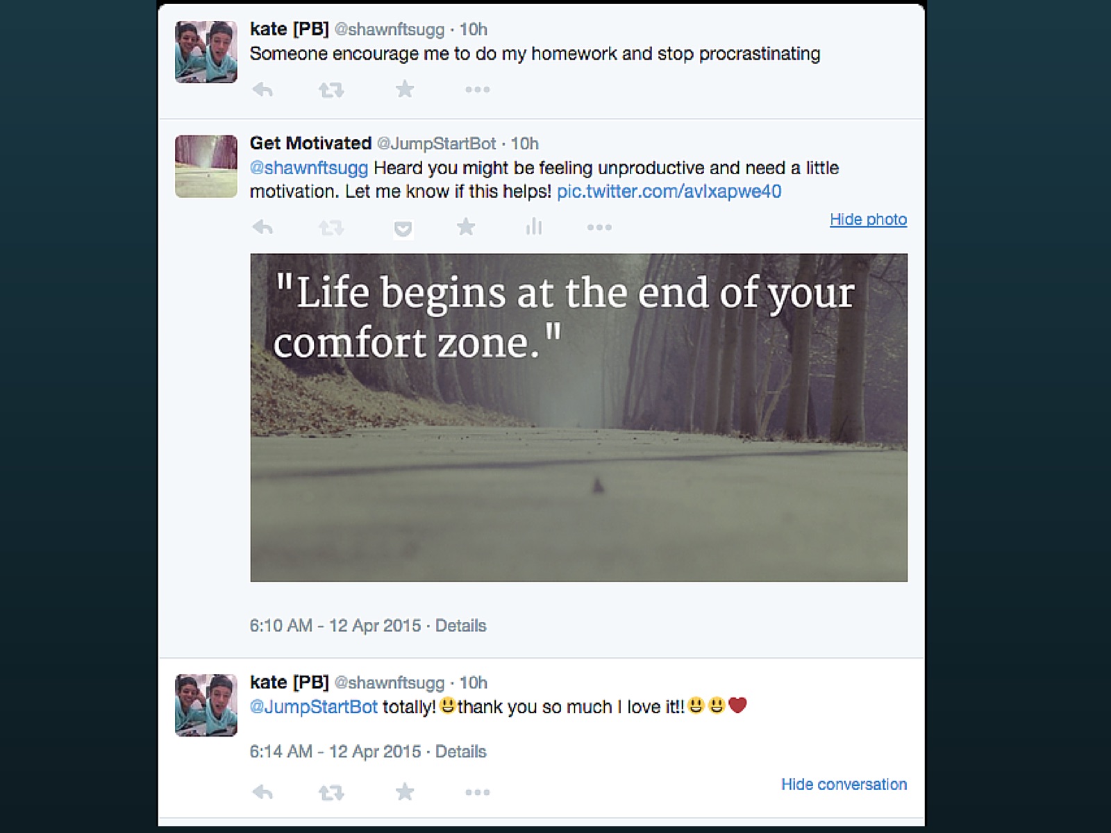Reply to Get Motivated tweet

(x=262, y=227)
